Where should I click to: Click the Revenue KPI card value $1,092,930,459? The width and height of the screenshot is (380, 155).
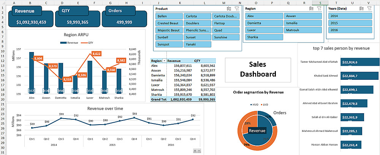pos(31,22)
